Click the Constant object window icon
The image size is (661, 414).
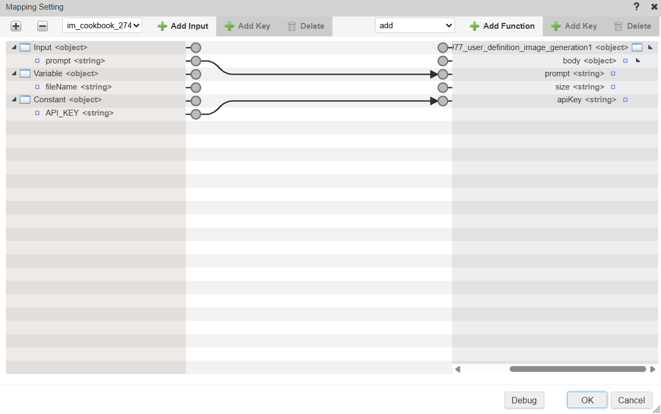(25, 100)
